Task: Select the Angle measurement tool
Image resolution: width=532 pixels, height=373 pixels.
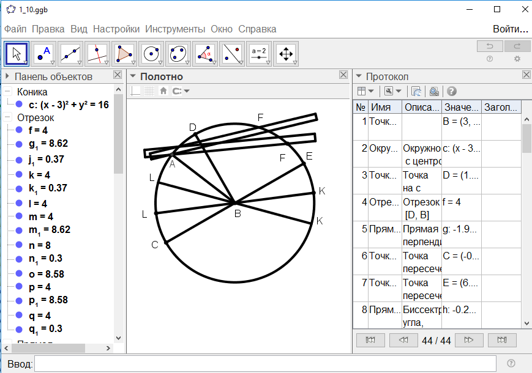Action: 205,54
